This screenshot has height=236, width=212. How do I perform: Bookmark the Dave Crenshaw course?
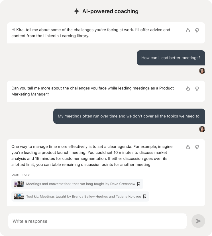coord(139,184)
